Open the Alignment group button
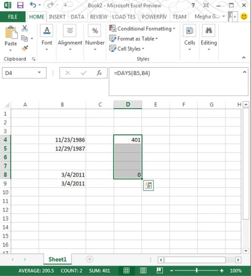 pos(70,38)
